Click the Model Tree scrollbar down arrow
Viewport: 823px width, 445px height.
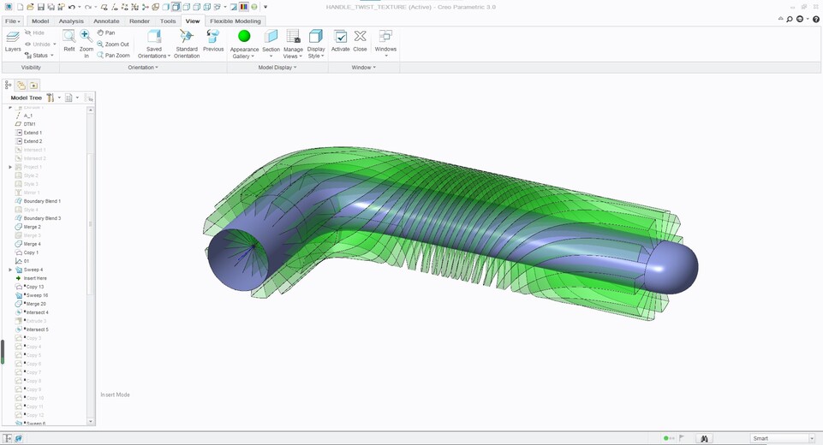click(90, 421)
